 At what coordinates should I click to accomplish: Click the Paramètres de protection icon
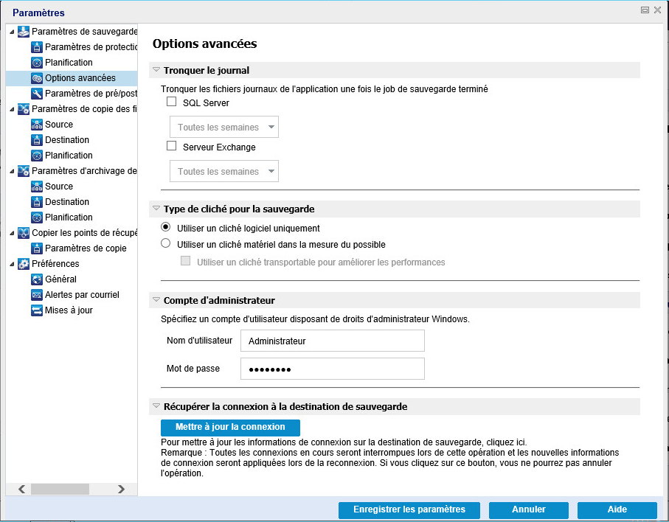point(37,47)
